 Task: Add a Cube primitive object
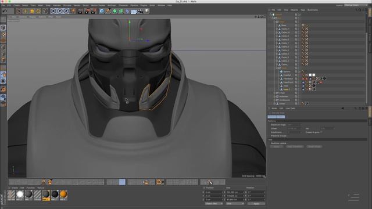(x=102, y=11)
